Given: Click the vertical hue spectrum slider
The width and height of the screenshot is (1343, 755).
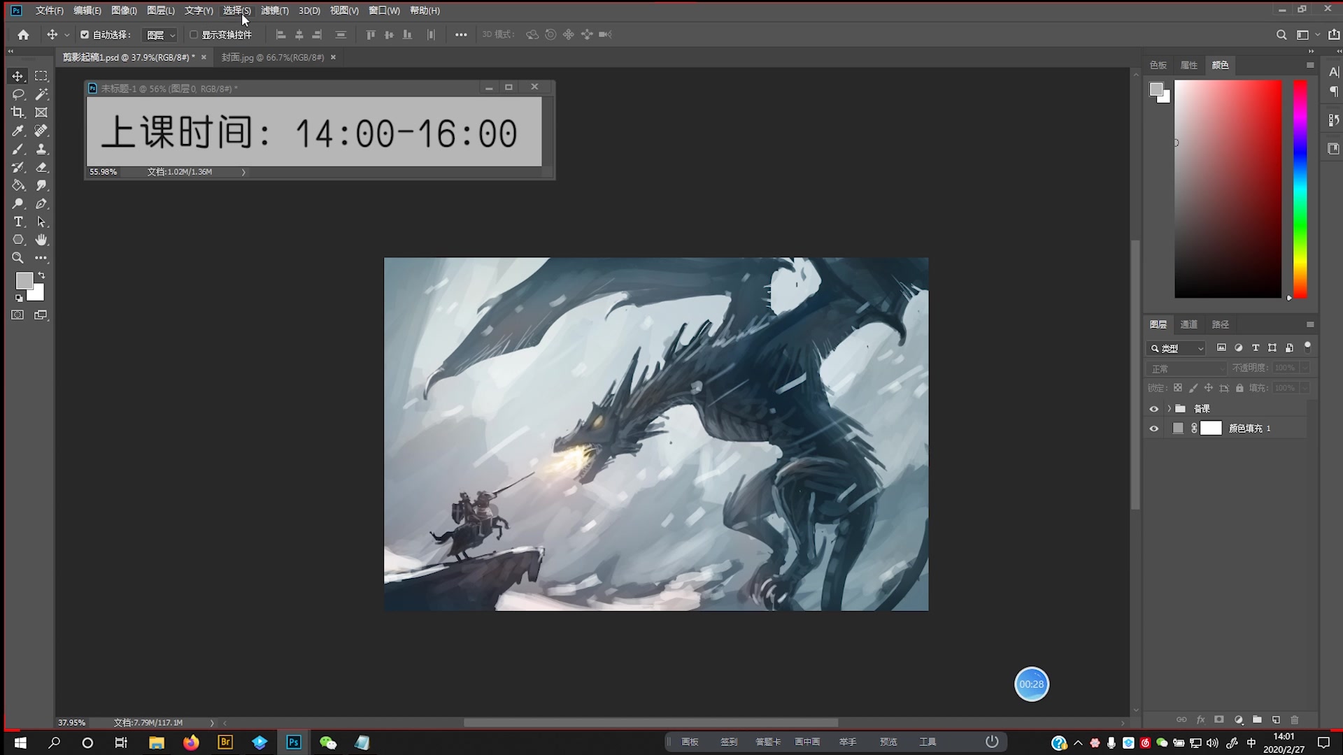Looking at the screenshot, I should pyautogui.click(x=1300, y=189).
